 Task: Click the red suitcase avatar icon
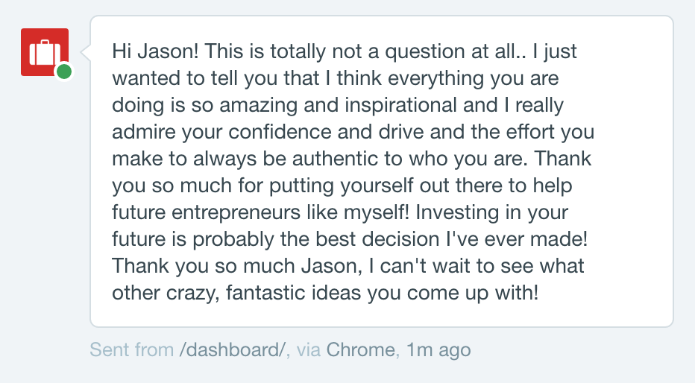pyautogui.click(x=44, y=52)
